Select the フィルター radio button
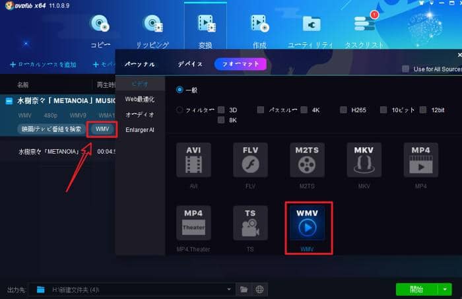The height and width of the screenshot is (299, 462). pyautogui.click(x=180, y=110)
